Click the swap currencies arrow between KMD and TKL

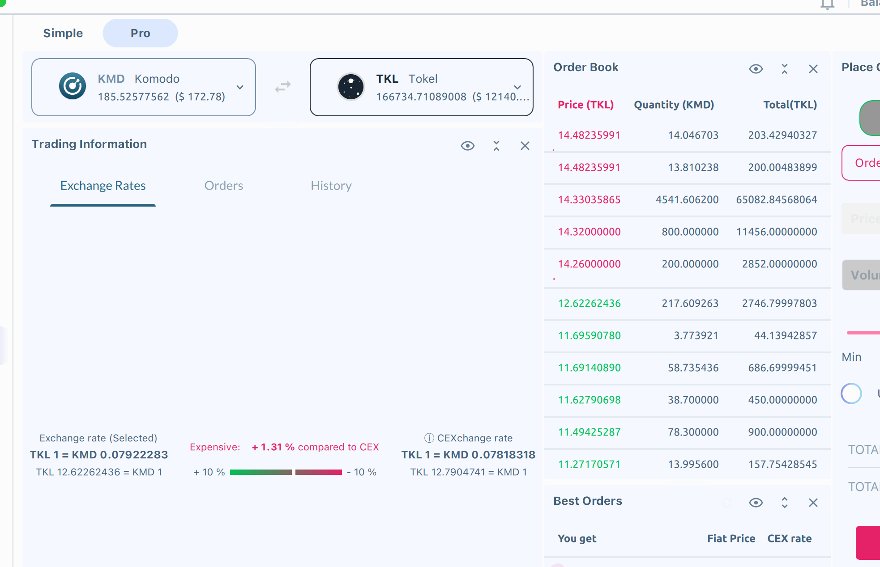pyautogui.click(x=282, y=87)
